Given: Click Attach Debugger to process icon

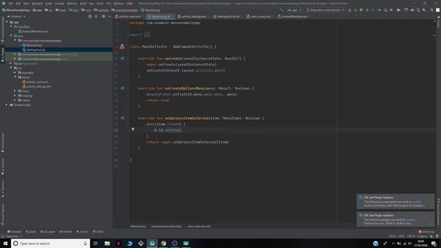Looking at the screenshot, I should (x=385, y=10).
